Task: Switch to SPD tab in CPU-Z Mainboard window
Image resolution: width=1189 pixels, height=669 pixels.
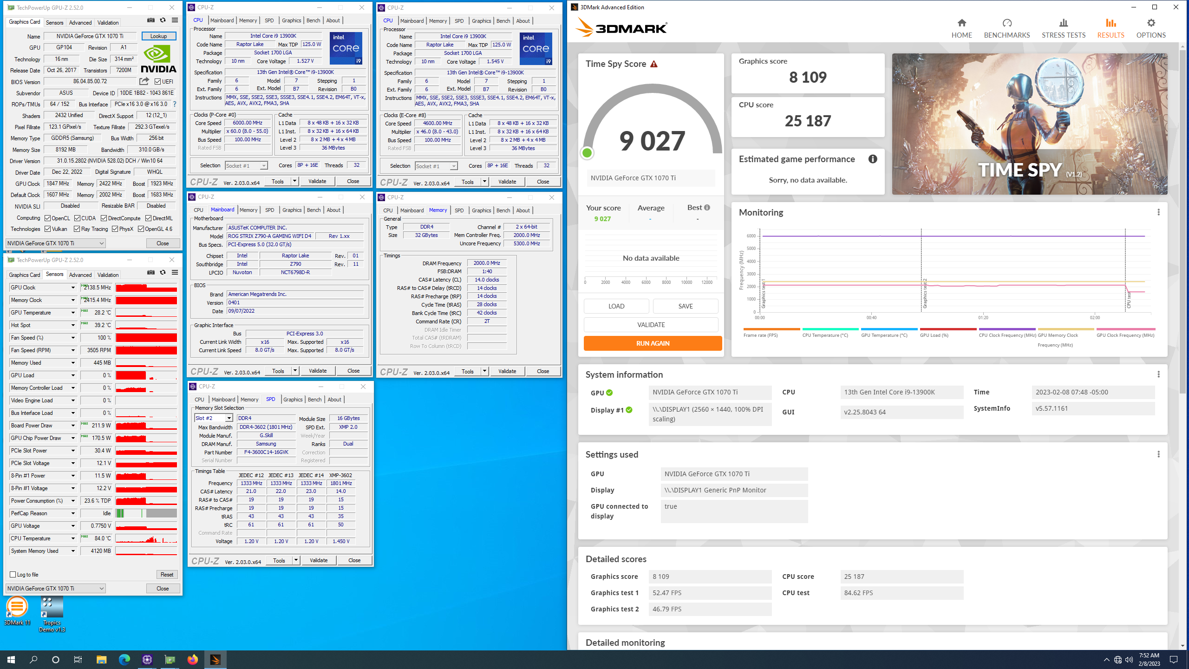Action: click(x=270, y=210)
